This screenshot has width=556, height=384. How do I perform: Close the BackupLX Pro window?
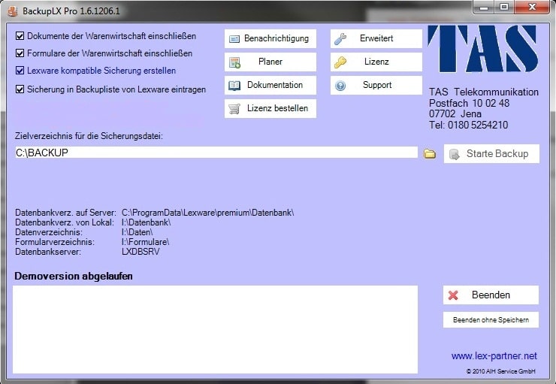tap(531, 7)
